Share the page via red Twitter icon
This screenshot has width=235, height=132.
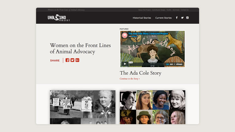(72, 60)
